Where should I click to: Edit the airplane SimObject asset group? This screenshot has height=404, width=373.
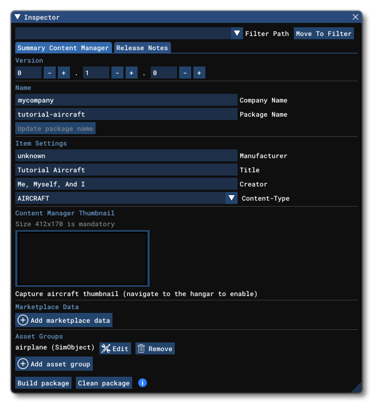115,348
